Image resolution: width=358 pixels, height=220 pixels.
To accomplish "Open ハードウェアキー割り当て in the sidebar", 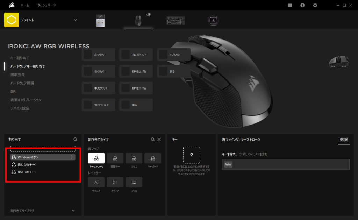I will tap(28, 66).
